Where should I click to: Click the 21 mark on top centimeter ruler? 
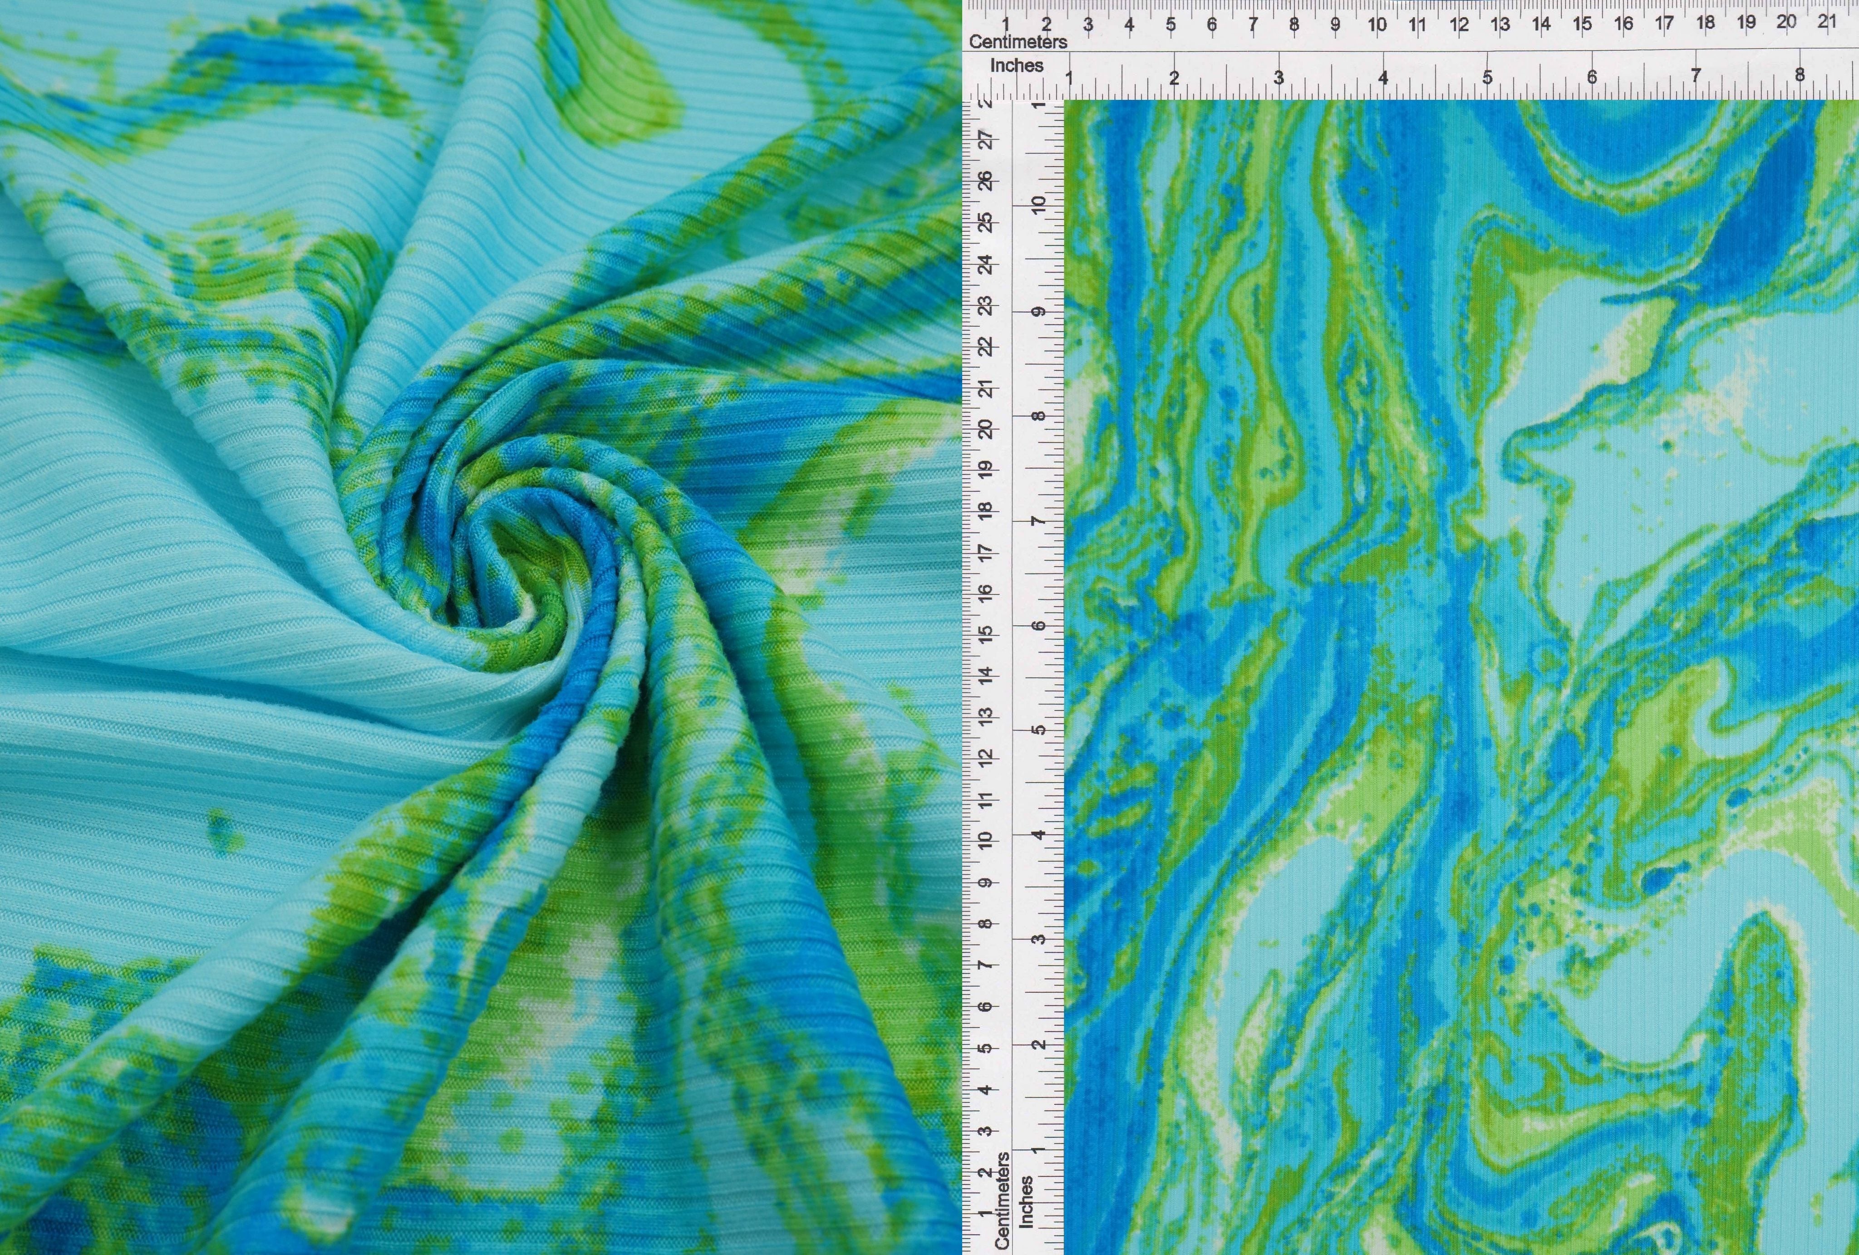[x=1827, y=22]
